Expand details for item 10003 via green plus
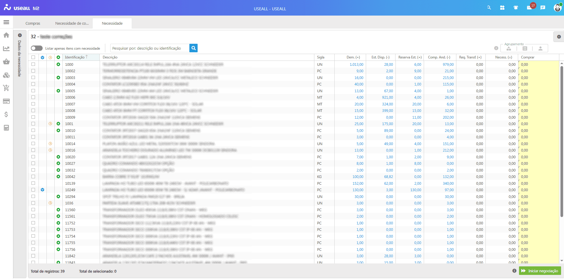Viewport: 564px width, 279px height. (x=58, y=78)
